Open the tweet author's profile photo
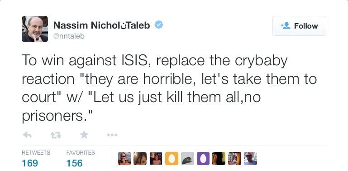 coord(35,29)
